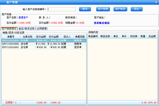Open 客户管理 with the top button
Screen dimensions: 159x106
pyautogui.click(x=103, y=9)
